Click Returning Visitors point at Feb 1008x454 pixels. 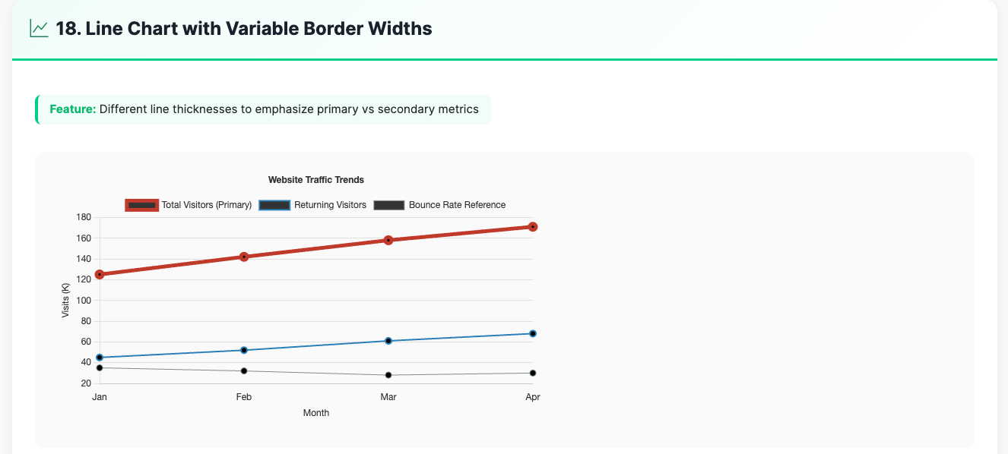(244, 350)
